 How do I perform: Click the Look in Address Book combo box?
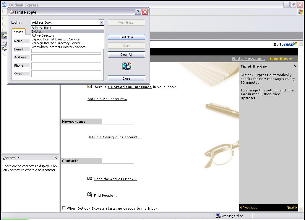[x=67, y=22]
